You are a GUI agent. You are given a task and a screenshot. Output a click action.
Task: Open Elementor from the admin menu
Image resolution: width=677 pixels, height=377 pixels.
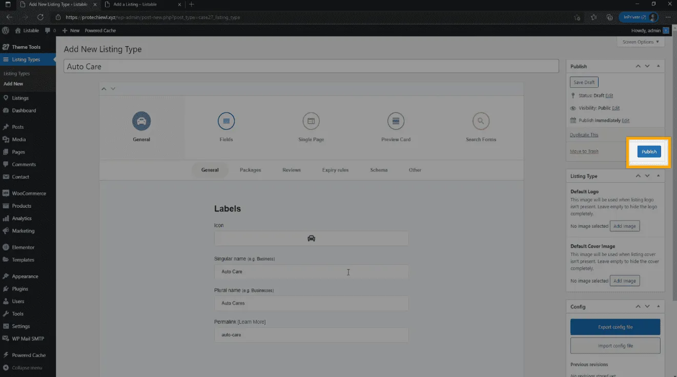tap(23, 247)
